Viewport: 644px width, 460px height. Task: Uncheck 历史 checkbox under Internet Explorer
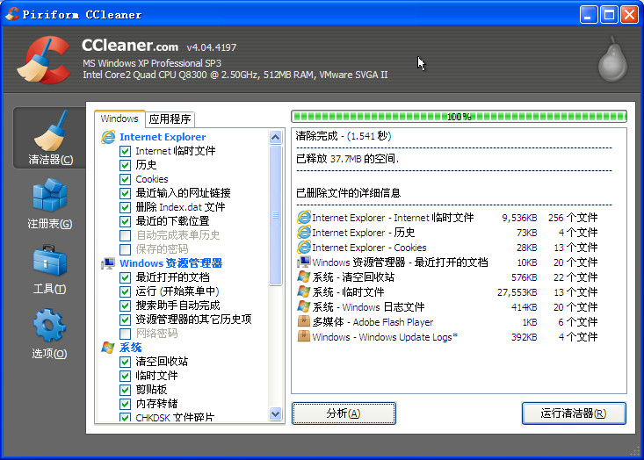pos(126,165)
